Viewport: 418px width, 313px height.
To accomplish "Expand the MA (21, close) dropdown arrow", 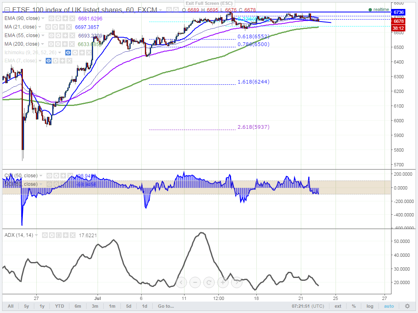I will pos(40,27).
